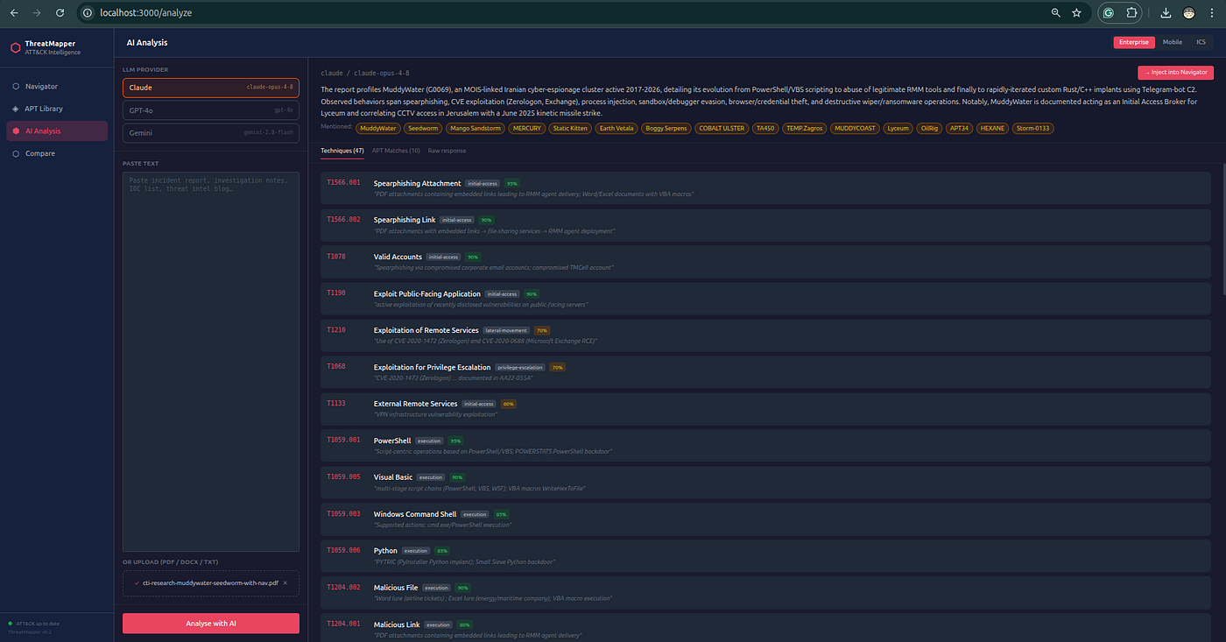
Task: Open the T1566.001 Spearphishing Attachment row
Action: click(767, 188)
